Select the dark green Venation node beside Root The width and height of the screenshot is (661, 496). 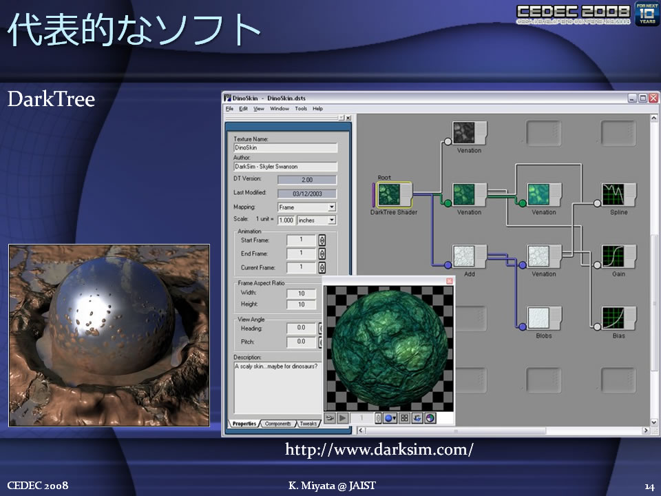point(469,194)
